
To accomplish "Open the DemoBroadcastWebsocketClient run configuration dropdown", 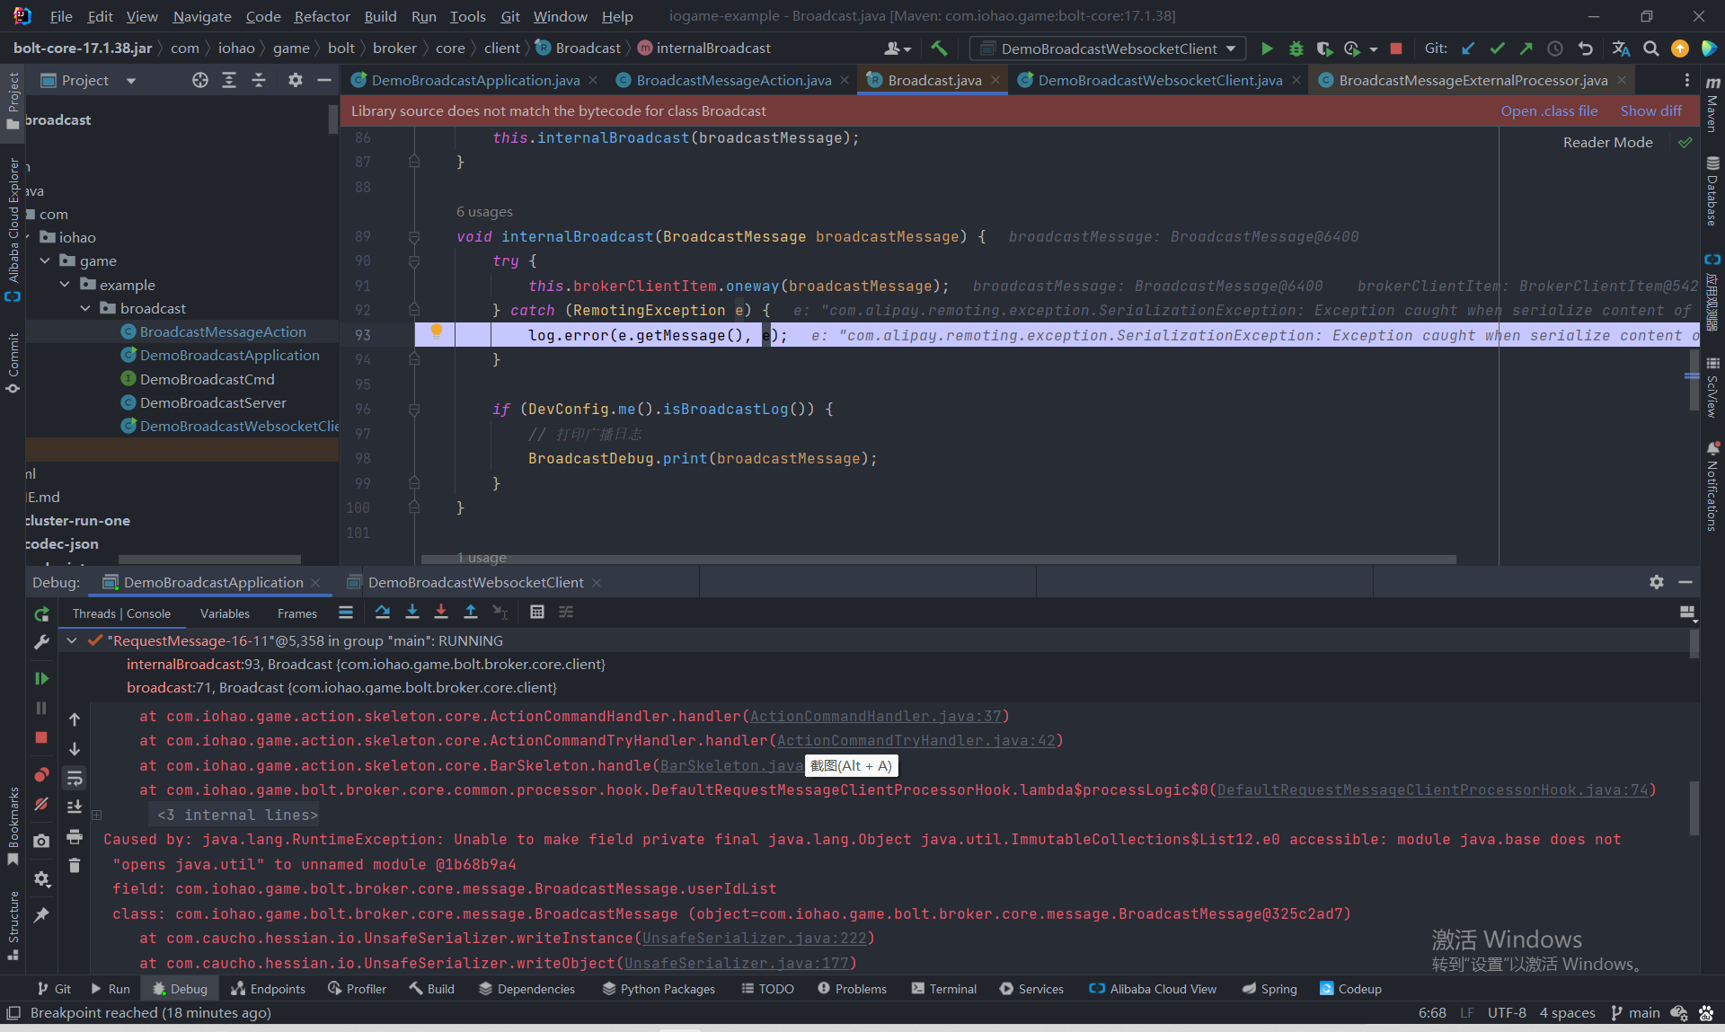I will pos(1109,49).
